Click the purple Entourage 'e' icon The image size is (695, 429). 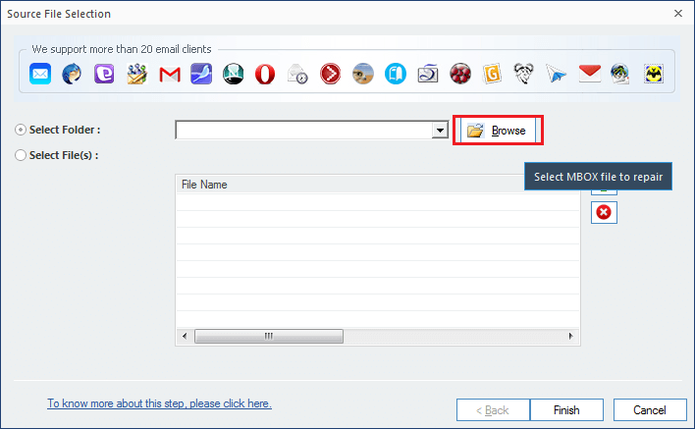(104, 74)
